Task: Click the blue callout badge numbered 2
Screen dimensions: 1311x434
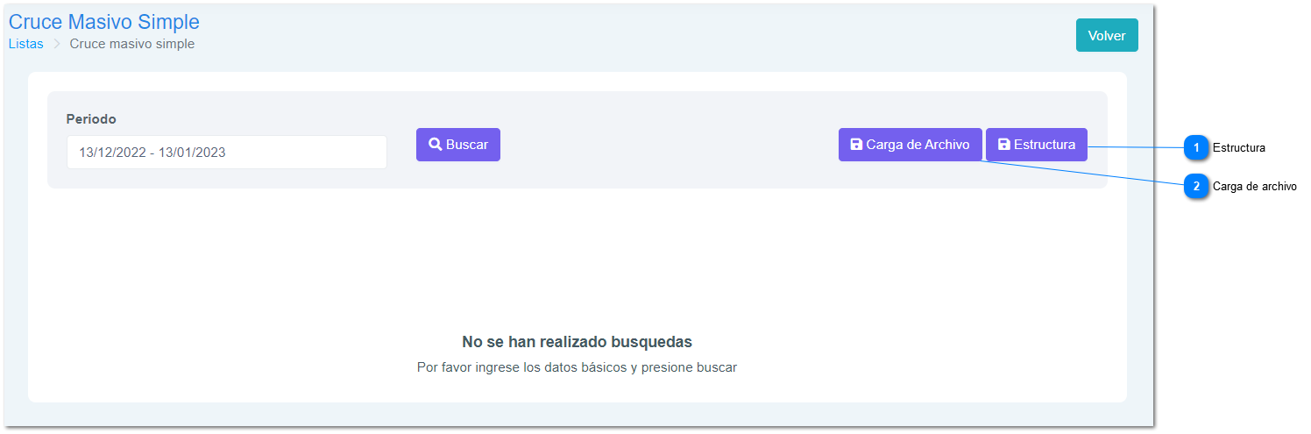Action: (1196, 186)
